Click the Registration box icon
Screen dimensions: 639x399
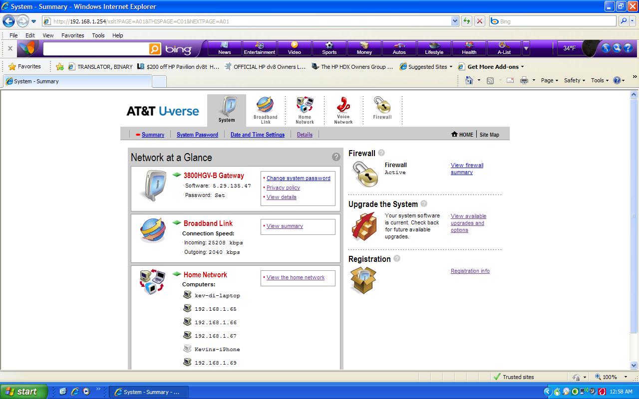click(x=363, y=280)
